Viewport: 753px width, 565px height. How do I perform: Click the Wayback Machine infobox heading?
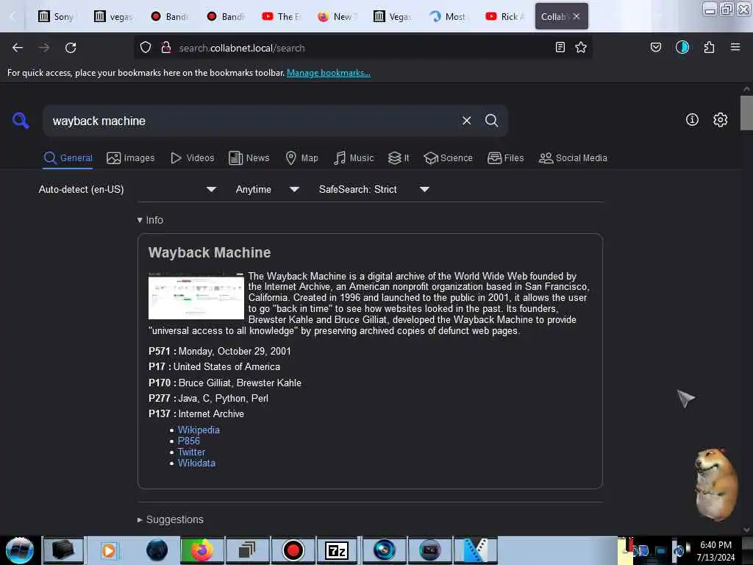click(210, 253)
